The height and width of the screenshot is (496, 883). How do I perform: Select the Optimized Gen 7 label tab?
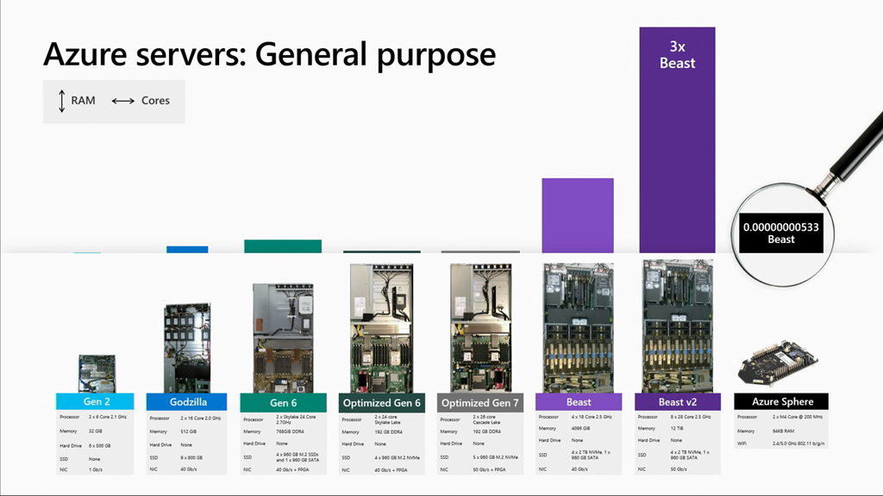[480, 402]
